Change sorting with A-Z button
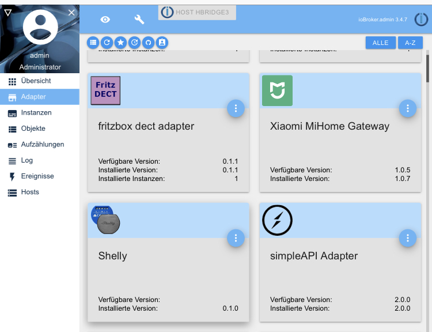The image size is (432, 332). [410, 43]
